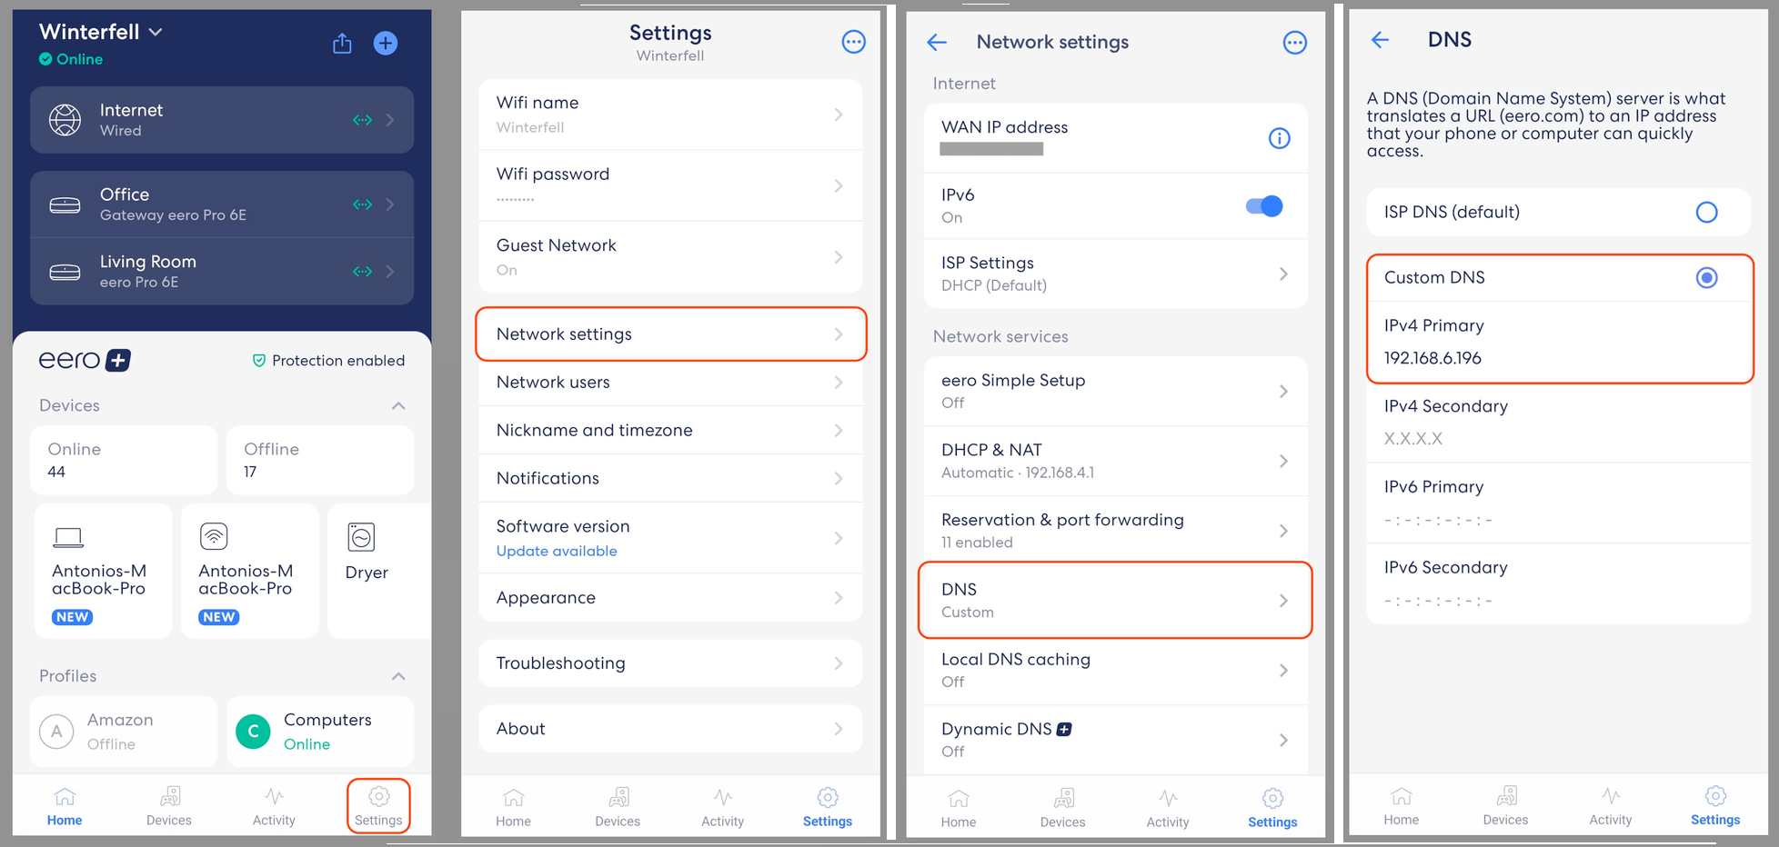Tap the WAN IP address info icon
The image size is (1779, 847).
1279,138
